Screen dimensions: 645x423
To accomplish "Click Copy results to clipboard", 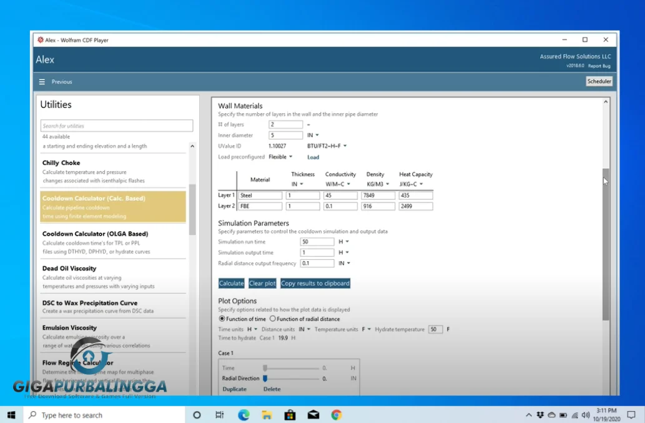I will [x=315, y=283].
